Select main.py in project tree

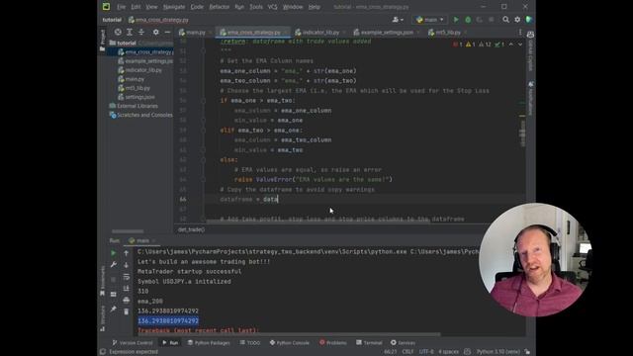pos(131,79)
